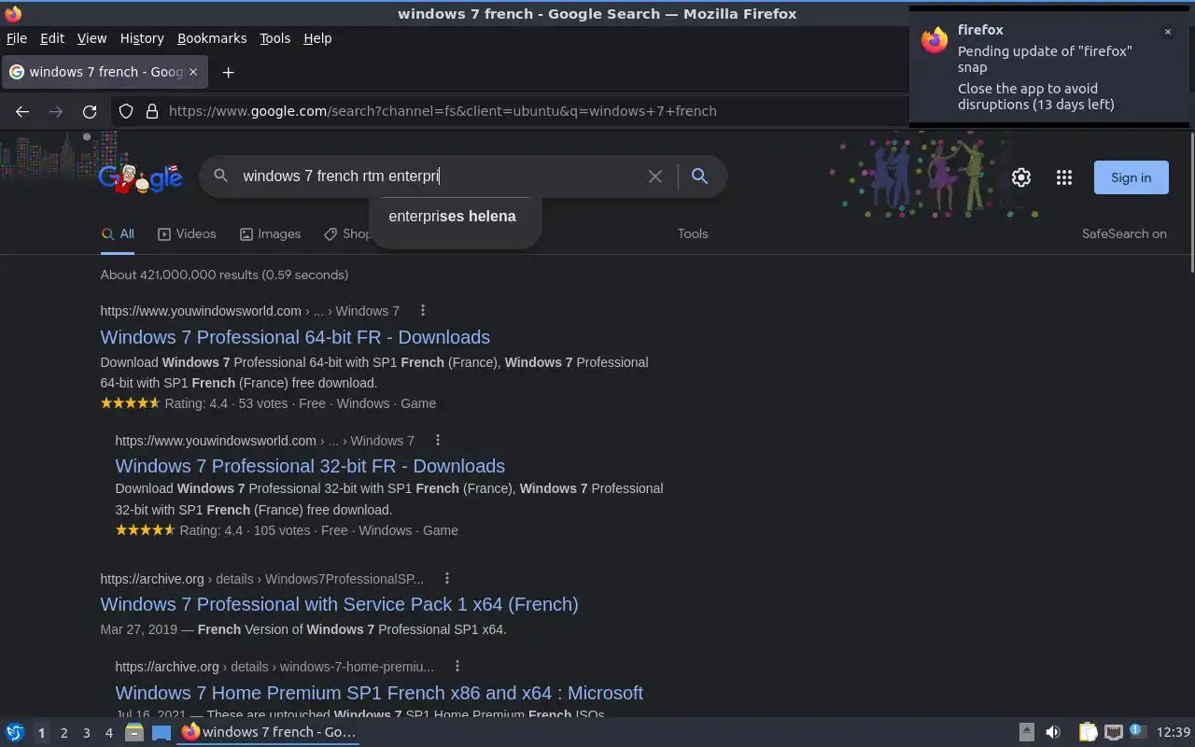Image resolution: width=1195 pixels, height=747 pixels.
Task: Switch to Images results tab
Action: pyautogui.click(x=270, y=233)
